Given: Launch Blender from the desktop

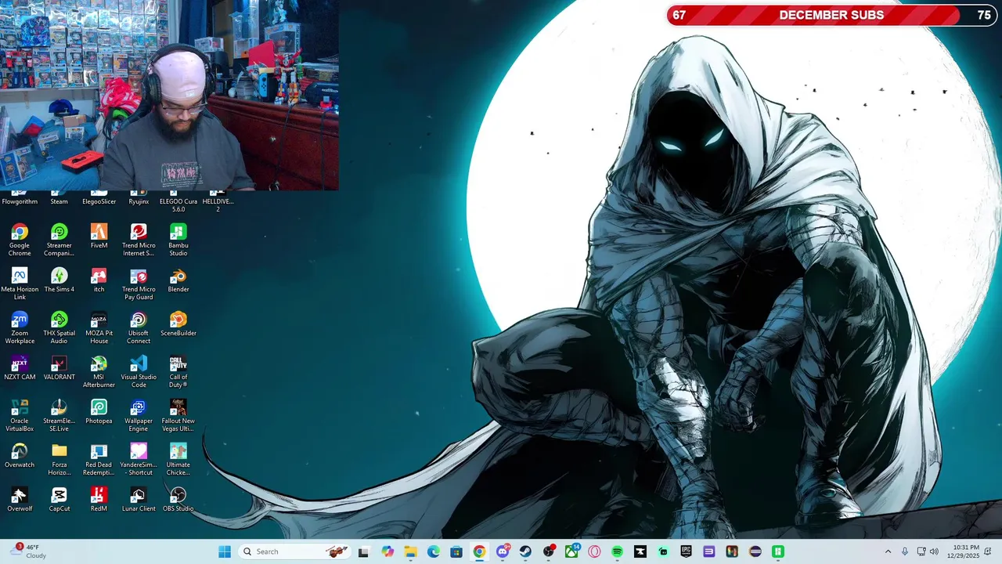Looking at the screenshot, I should click(178, 280).
